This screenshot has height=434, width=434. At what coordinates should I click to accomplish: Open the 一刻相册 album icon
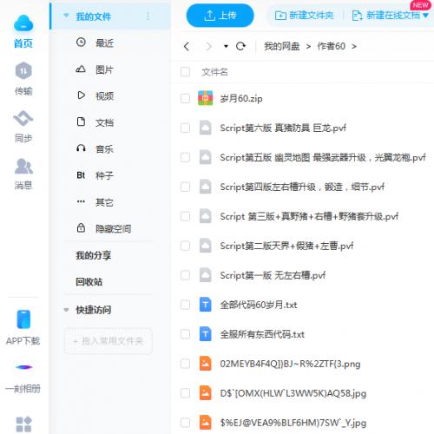tap(24, 367)
